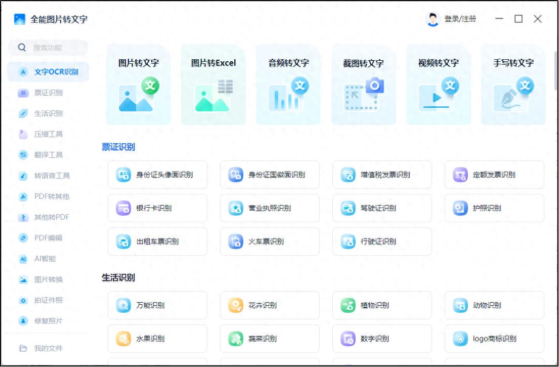This screenshot has height=367, width=559.
Task: Click the app logo in title bar
Action: 20,19
